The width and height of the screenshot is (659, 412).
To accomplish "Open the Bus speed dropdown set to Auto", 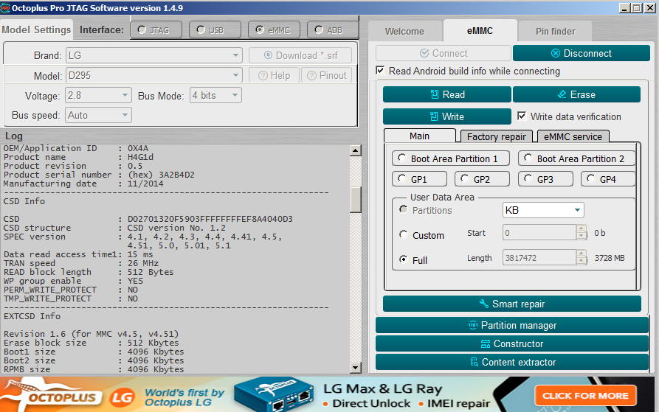I will pyautogui.click(x=98, y=116).
